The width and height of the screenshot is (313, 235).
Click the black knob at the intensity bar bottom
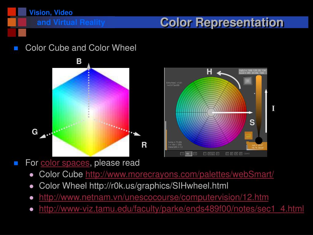(x=259, y=140)
